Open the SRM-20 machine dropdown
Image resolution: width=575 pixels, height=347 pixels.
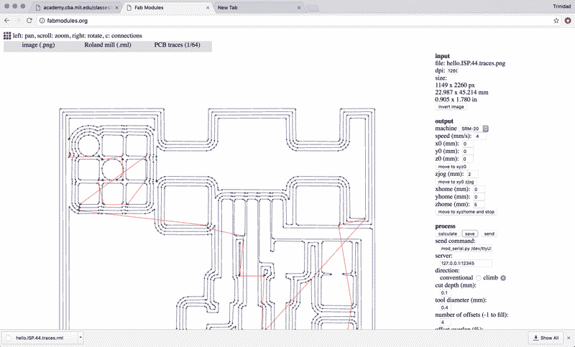474,129
